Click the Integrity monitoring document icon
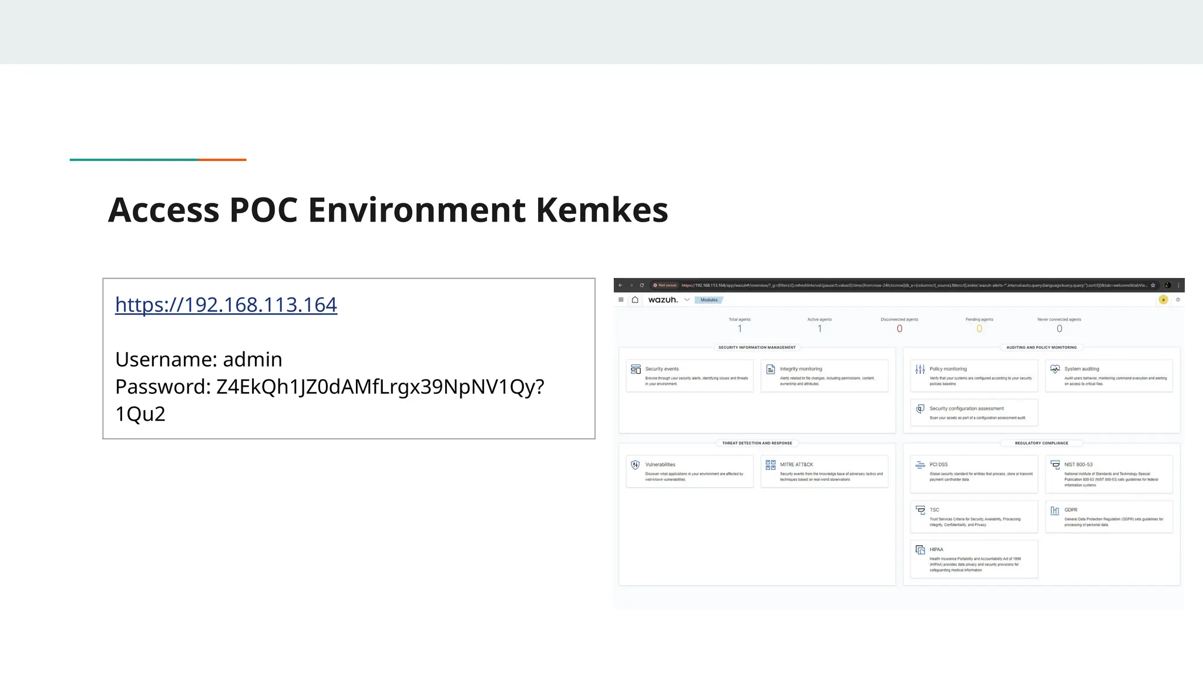1203x677 pixels. pos(771,369)
